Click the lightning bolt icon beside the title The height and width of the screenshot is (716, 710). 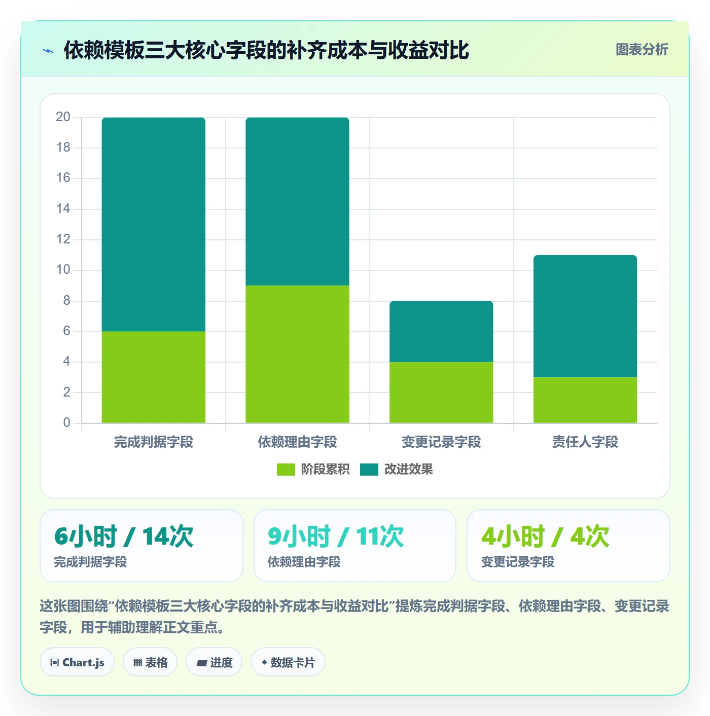48,51
